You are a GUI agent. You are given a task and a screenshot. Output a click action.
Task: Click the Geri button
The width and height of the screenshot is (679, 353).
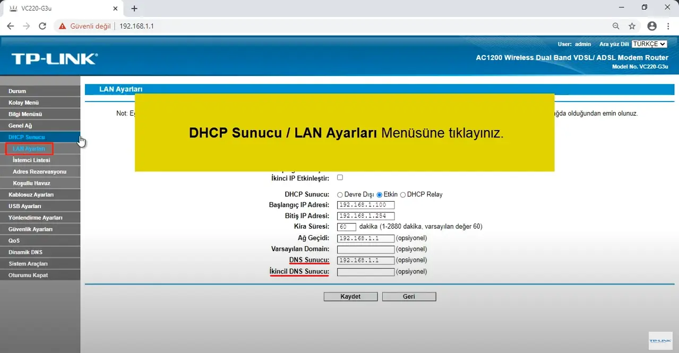pos(409,297)
